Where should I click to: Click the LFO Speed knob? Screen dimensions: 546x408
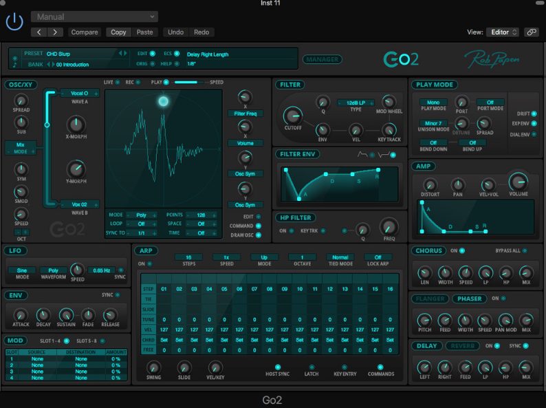click(x=77, y=270)
